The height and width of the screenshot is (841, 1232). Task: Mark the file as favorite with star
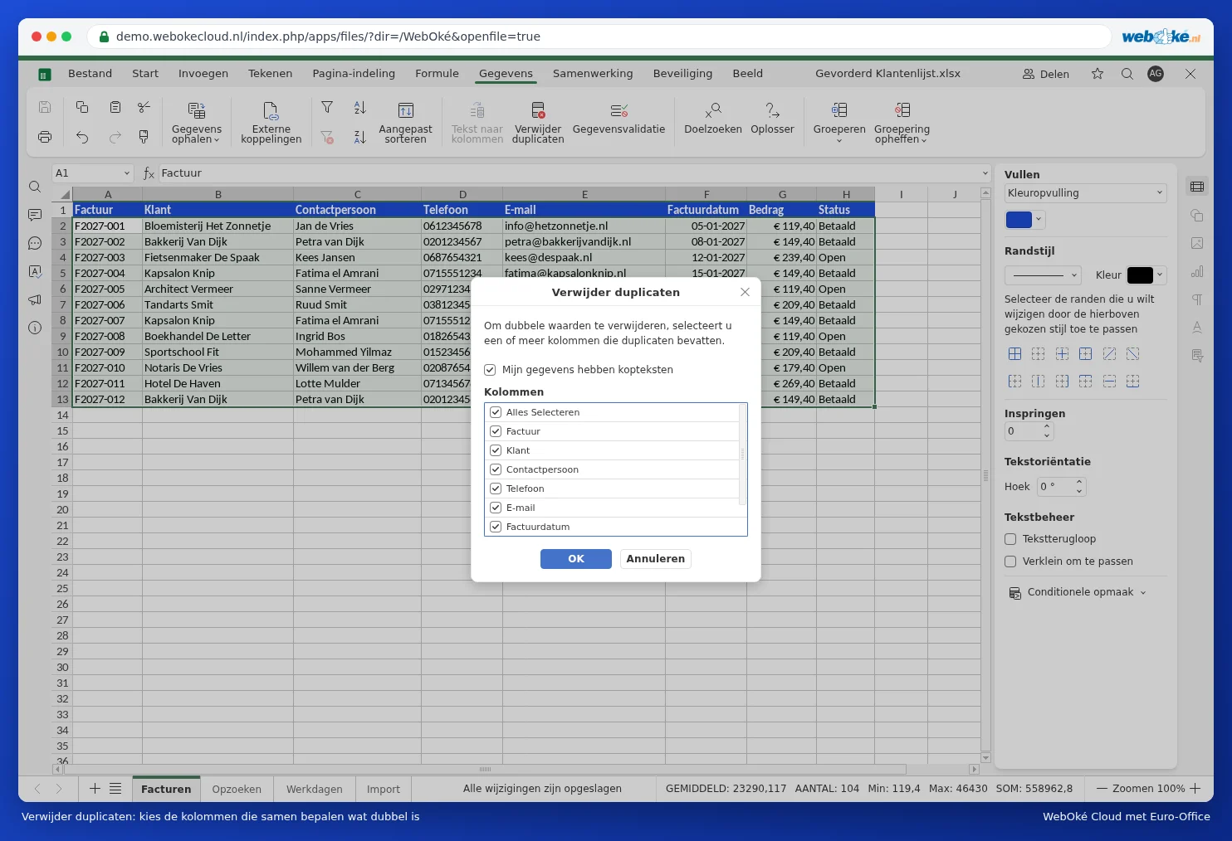click(1098, 74)
